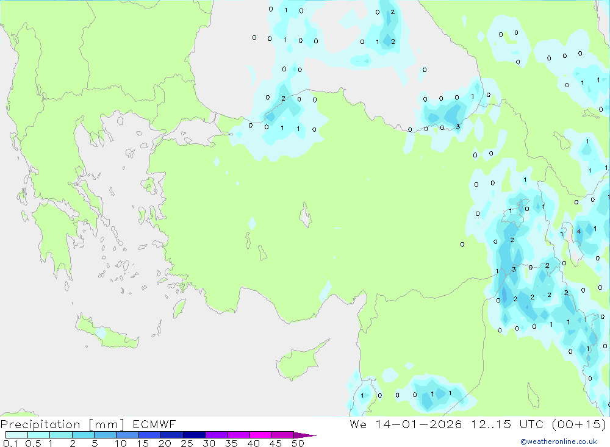The width and height of the screenshot is (610, 447).
Task: Select the 0.5–1 mm legend color swatch
Action: click(x=39, y=435)
